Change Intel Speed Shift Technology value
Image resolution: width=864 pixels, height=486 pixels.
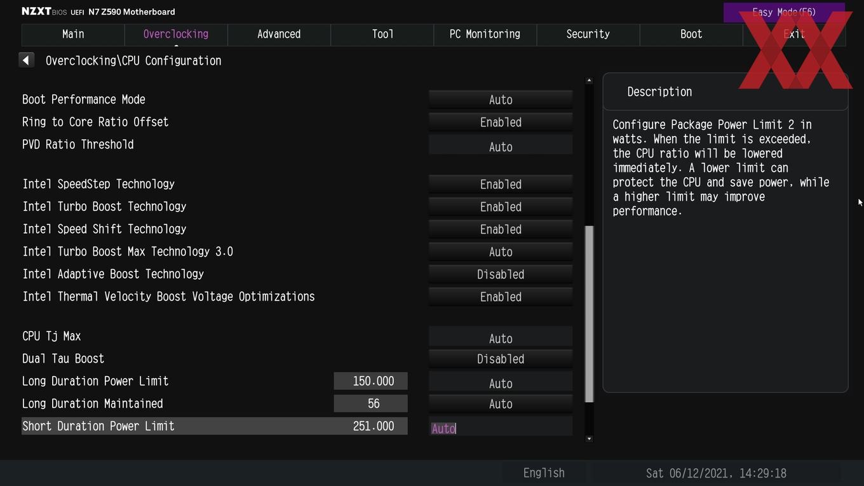point(501,229)
